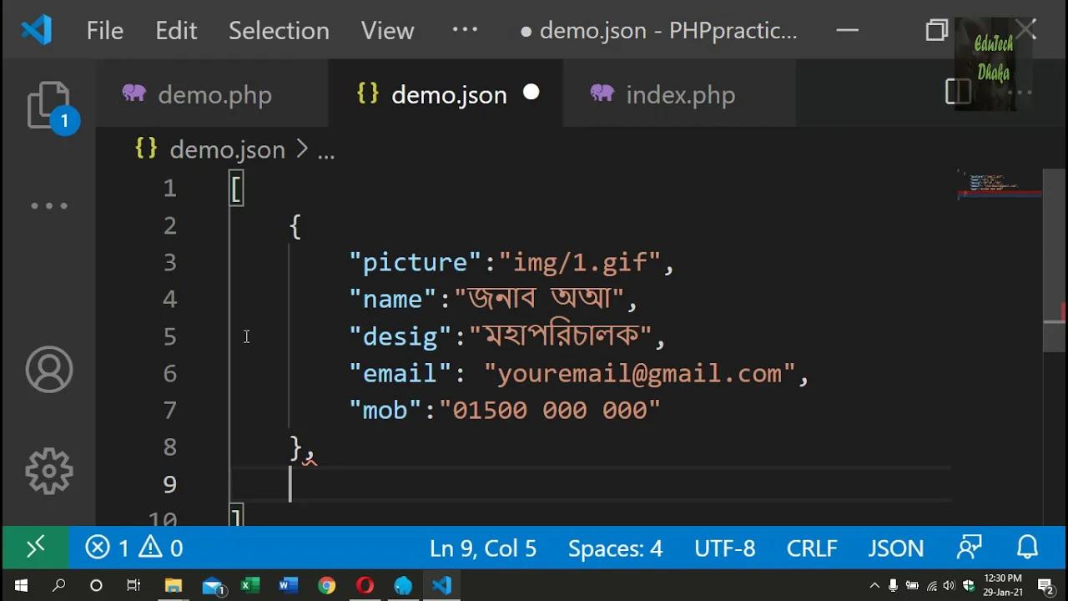Click the VS Code logo in title bar
The image size is (1068, 601).
(37, 31)
